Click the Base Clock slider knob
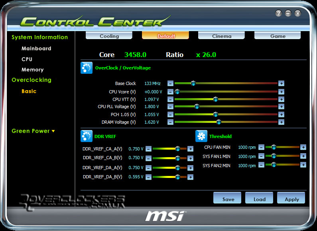 pyautogui.click(x=193, y=83)
